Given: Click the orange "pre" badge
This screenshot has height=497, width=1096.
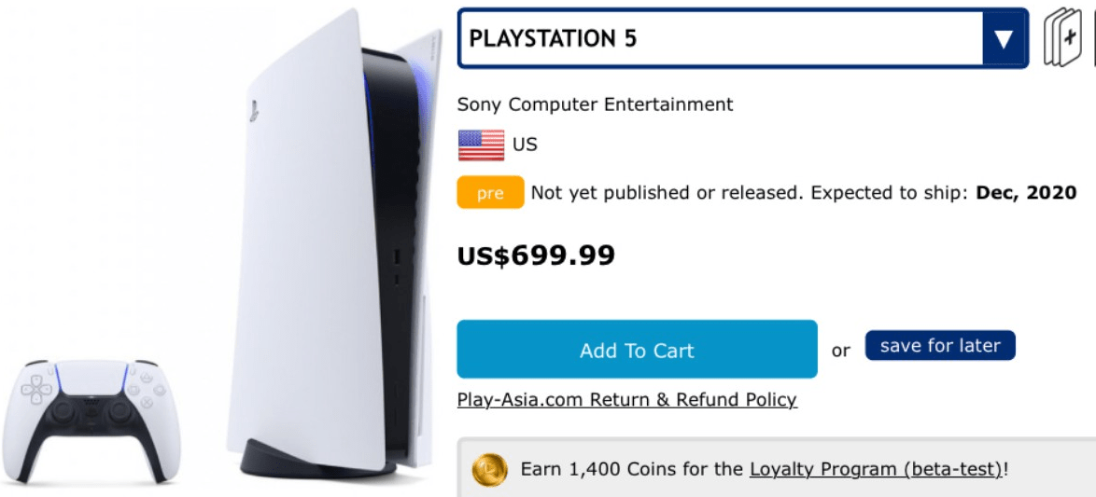Looking at the screenshot, I should (x=490, y=193).
